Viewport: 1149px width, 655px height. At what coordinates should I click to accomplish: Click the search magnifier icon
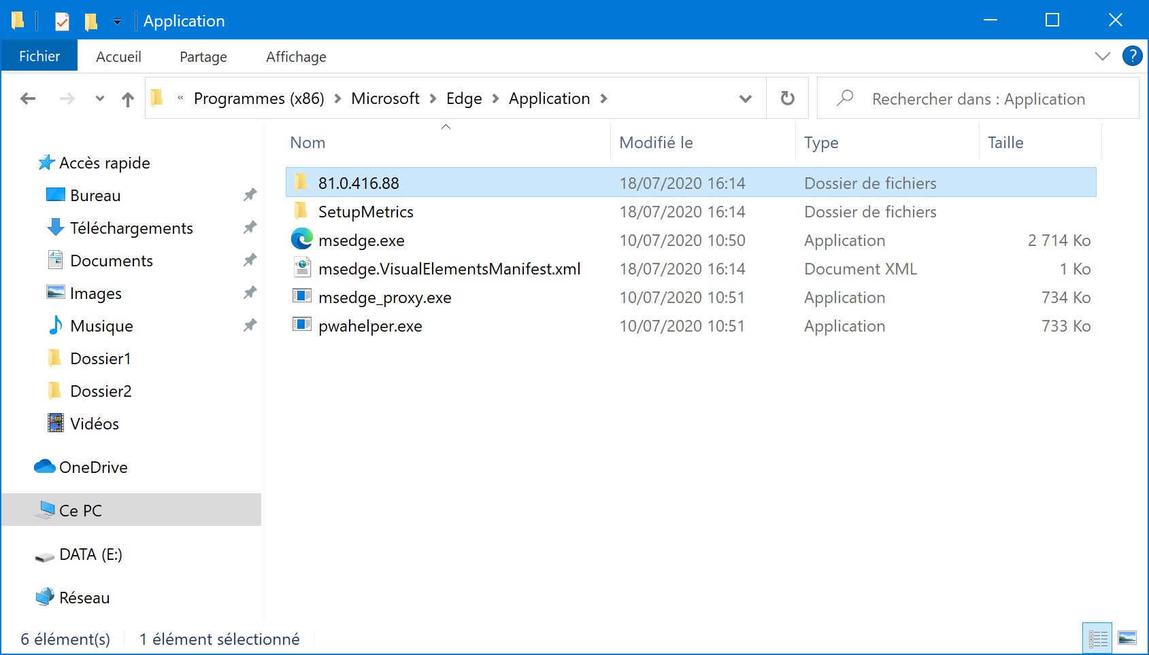click(844, 99)
